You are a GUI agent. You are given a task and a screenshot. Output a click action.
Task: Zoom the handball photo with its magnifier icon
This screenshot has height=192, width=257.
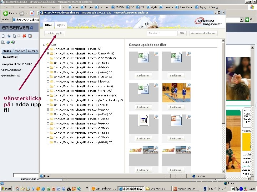189,85
